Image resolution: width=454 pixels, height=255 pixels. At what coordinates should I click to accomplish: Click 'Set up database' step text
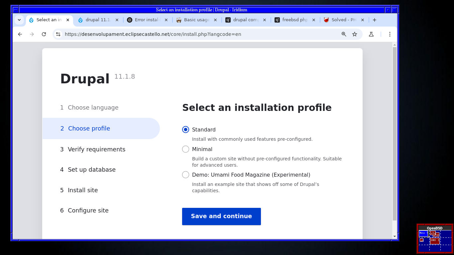[92, 170]
